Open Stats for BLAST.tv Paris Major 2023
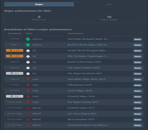Viewport: 148px width, 130px height. [x=138, y=62]
